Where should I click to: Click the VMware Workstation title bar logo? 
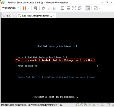coord(3,2)
